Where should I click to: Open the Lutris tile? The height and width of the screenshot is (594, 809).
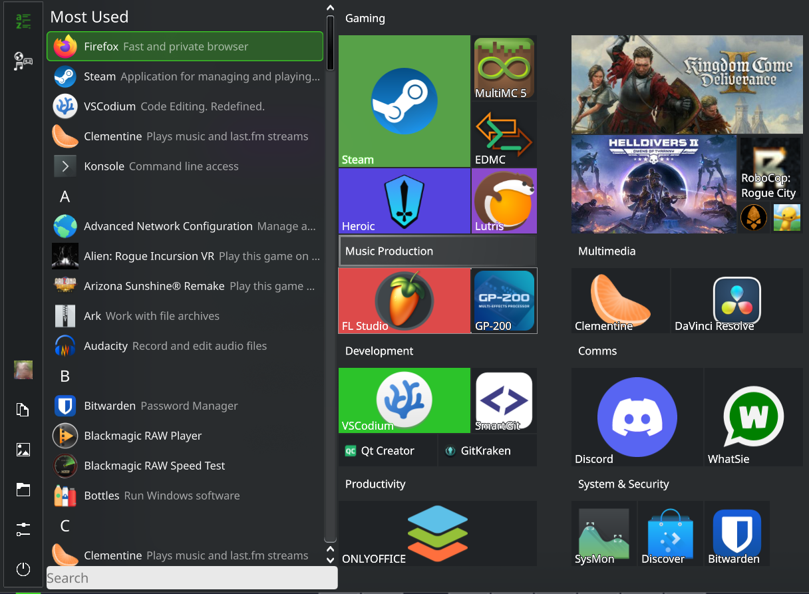pyautogui.click(x=504, y=201)
